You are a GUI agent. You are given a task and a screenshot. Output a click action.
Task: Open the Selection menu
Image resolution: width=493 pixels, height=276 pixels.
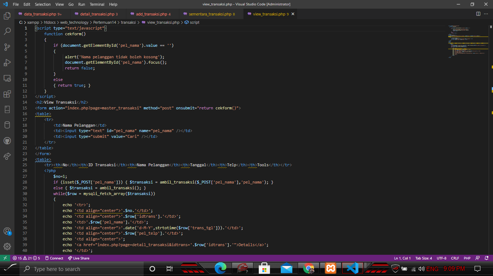tap(43, 4)
